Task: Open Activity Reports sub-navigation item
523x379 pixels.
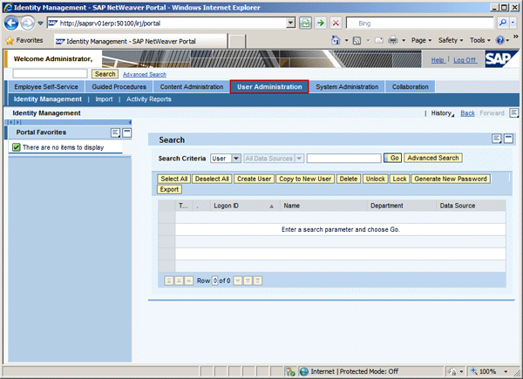Action: [x=149, y=99]
